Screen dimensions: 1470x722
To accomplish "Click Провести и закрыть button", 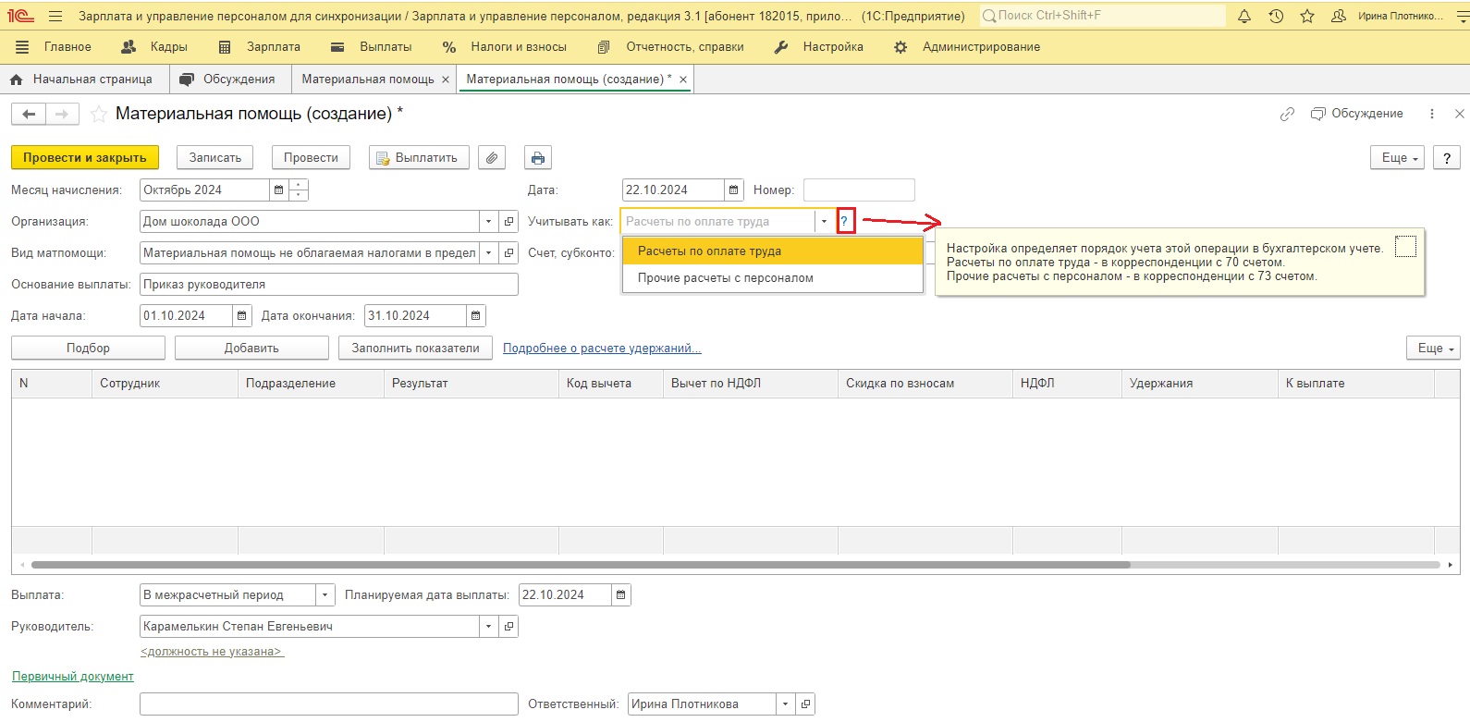I will coord(85,157).
